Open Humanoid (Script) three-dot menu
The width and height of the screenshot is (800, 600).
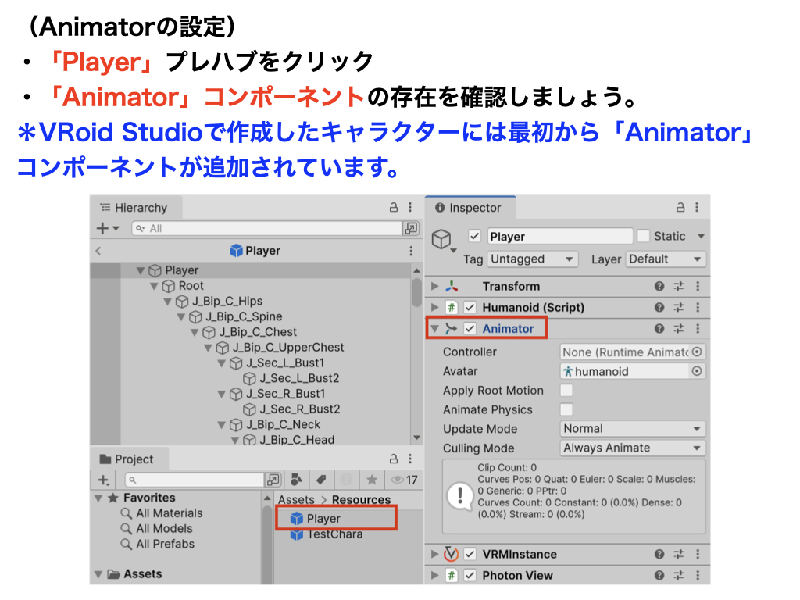(698, 308)
